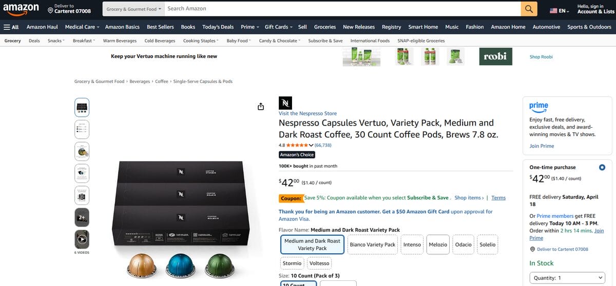Open Today's Deals in the nav bar
The width and height of the screenshot is (616, 286).
click(x=218, y=27)
